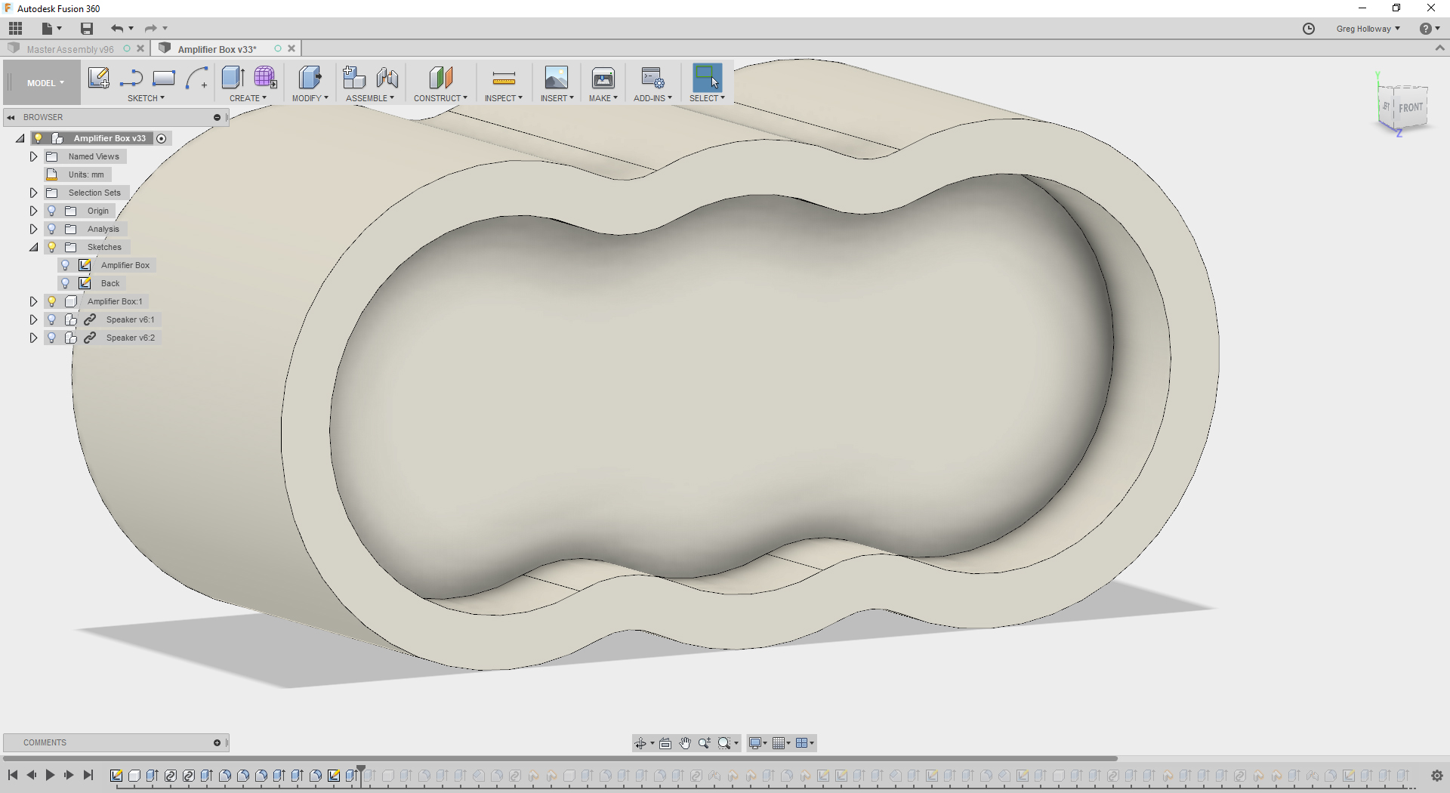Open the Display Settings dropdown

point(757,743)
